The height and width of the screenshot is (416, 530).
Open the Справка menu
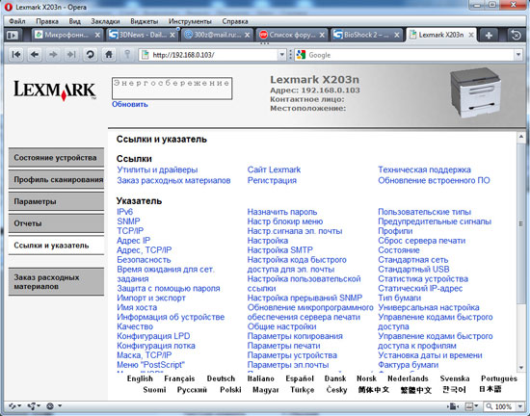235,21
